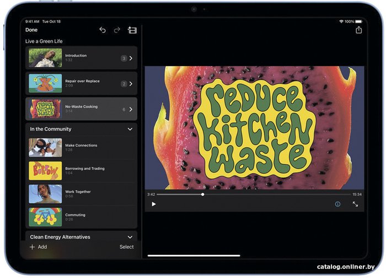The height and width of the screenshot is (278, 386).
Task: Select the Repair over Replace thumbnail
Action: 45,83
